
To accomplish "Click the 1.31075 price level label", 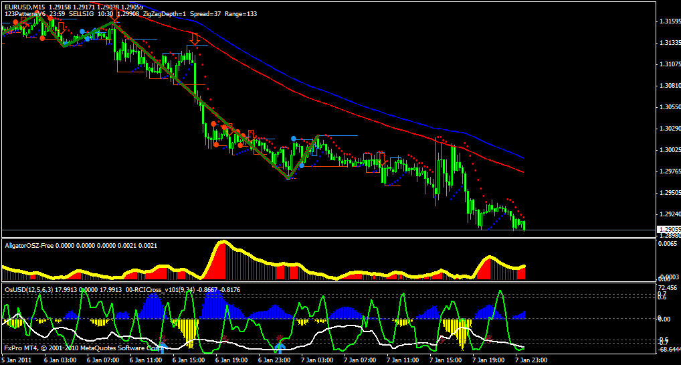I will pyautogui.click(x=669, y=64).
